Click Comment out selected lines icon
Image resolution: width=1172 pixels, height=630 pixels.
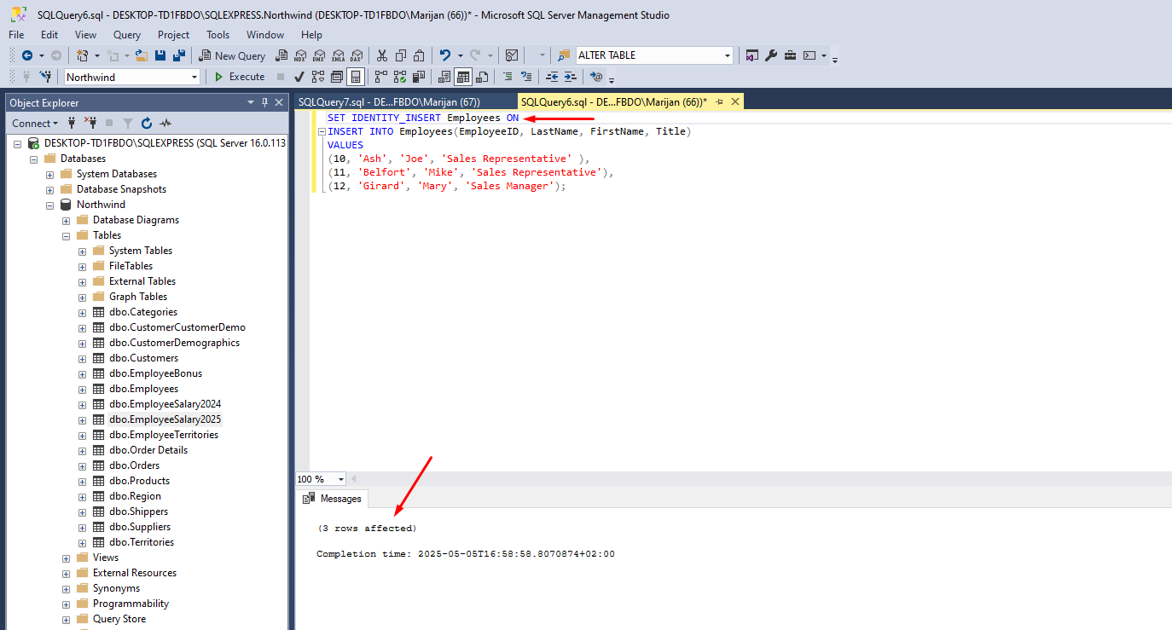(508, 77)
